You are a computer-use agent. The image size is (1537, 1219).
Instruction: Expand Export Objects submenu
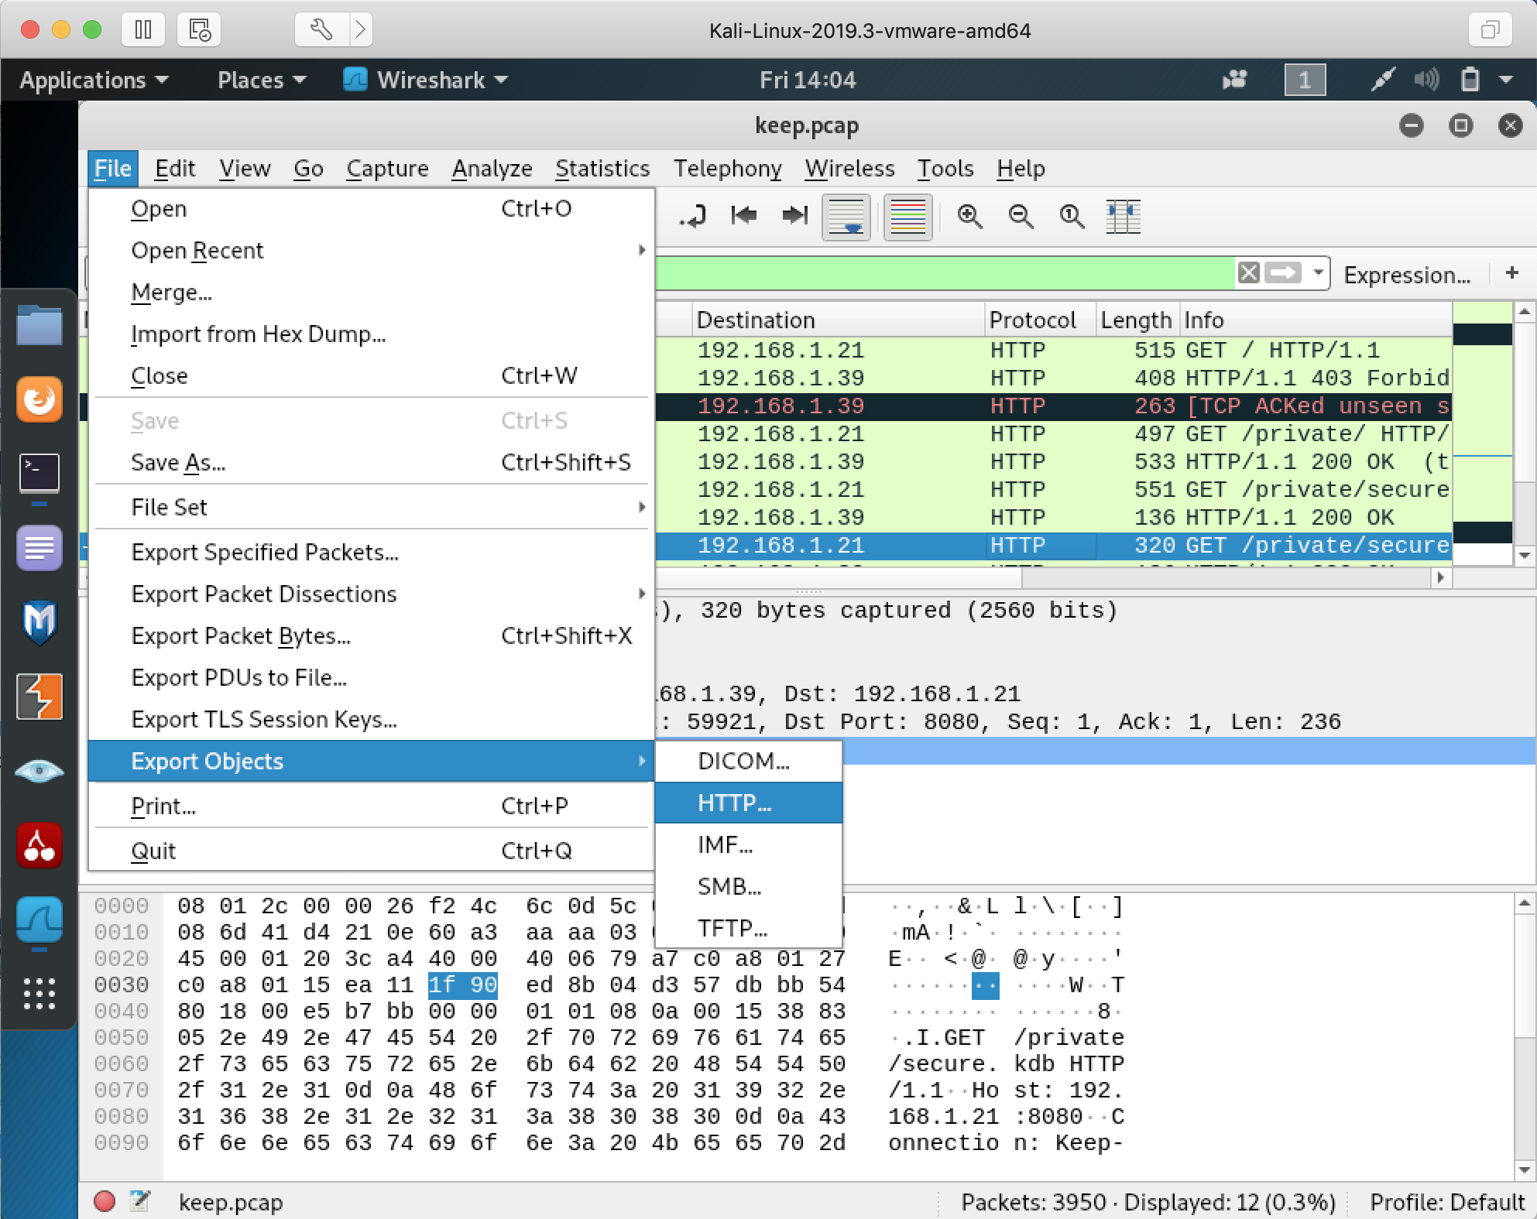coord(372,761)
